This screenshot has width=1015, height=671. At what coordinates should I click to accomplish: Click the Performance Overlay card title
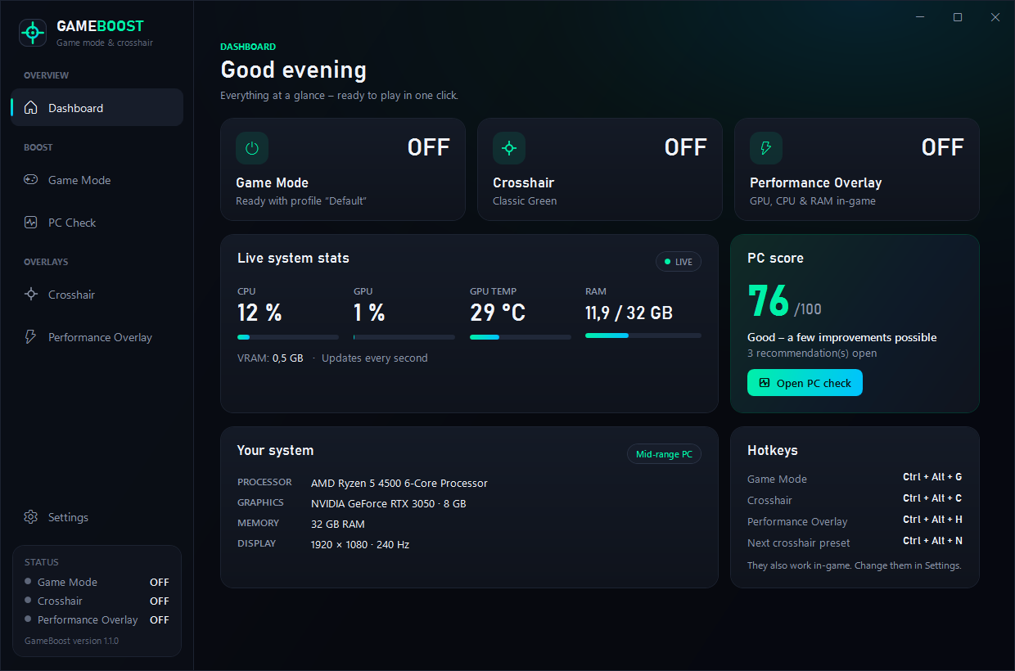click(815, 182)
